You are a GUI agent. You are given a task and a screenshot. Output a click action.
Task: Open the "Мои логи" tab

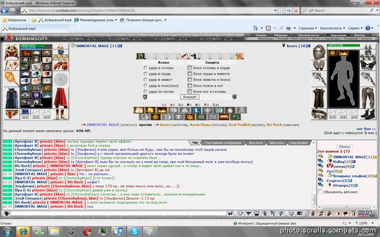(277, 143)
